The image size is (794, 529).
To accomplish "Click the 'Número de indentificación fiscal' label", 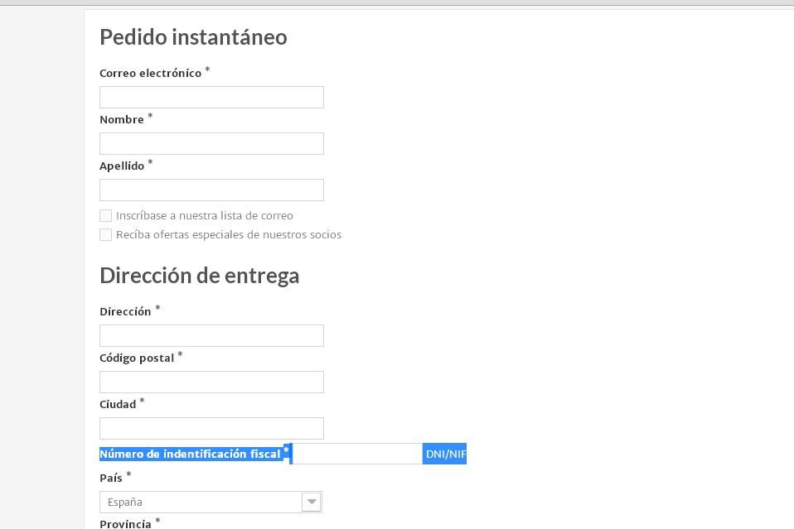I will (190, 454).
